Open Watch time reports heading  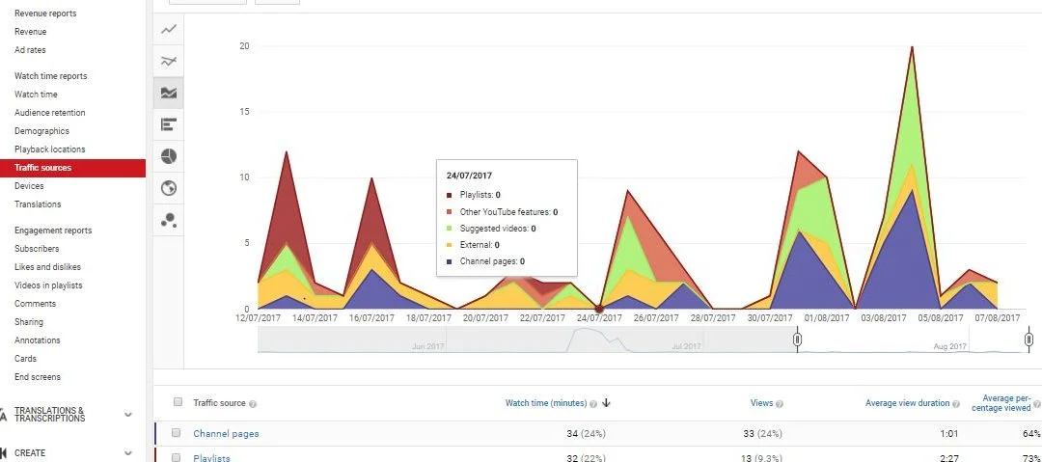pos(50,76)
